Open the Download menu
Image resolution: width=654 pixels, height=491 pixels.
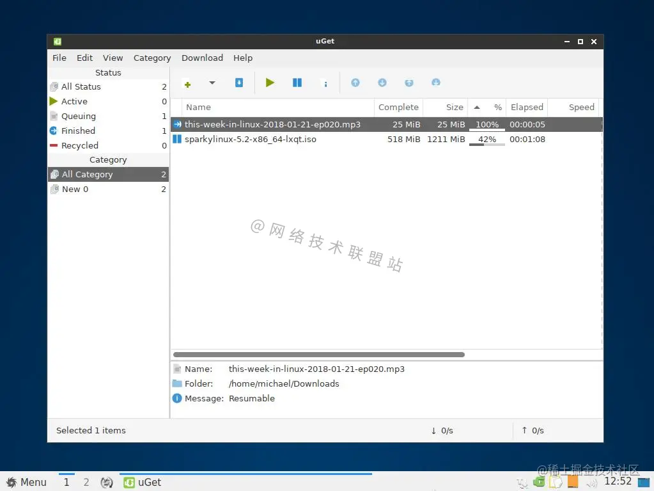point(202,58)
